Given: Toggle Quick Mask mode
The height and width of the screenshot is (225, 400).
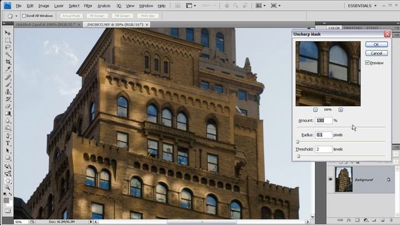Looking at the screenshot, I should 7,211.
